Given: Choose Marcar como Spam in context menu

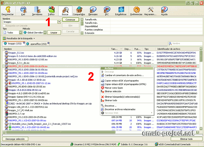Looking at the screenshot, I should pos(117,88).
